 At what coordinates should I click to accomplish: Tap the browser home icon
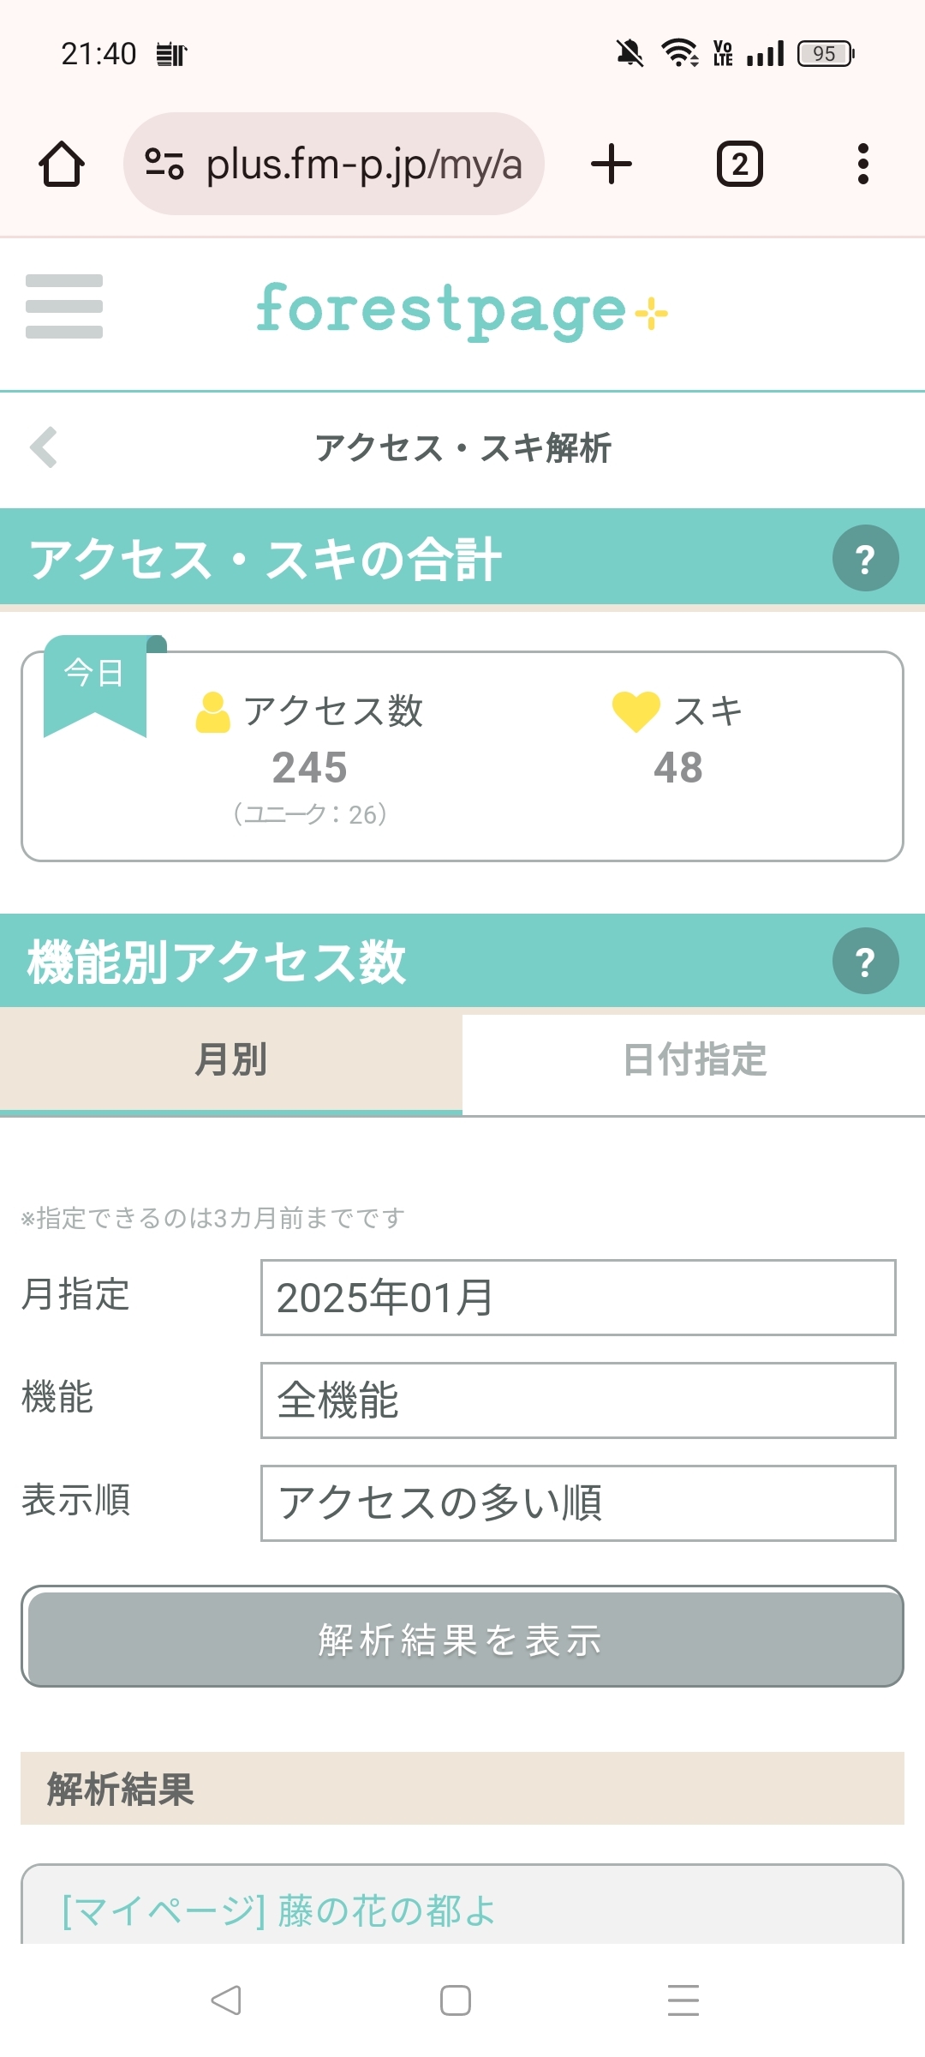tap(62, 164)
